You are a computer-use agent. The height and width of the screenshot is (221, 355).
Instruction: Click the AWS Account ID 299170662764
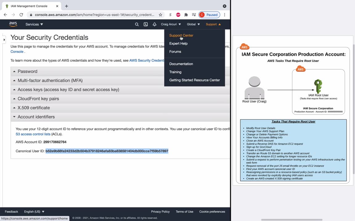pos(55,142)
